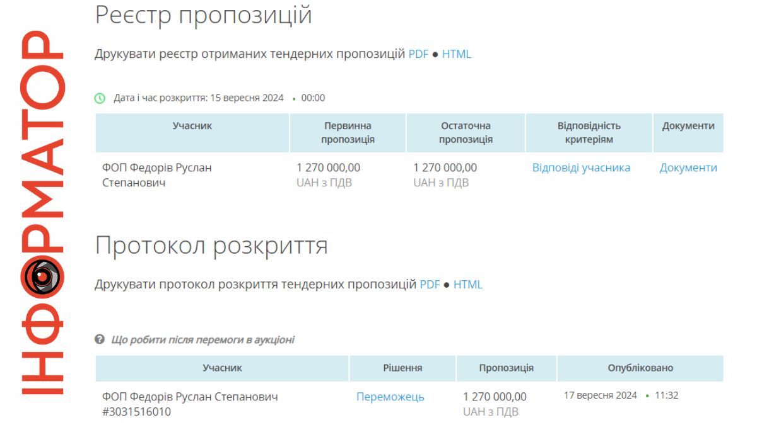
Task: Open the tender proposals registry PDF
Action: pos(420,54)
